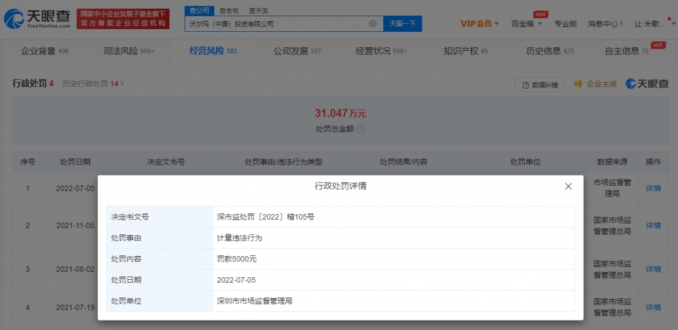Switch to the 知识产权 tab
Viewport: 678px width, 330px height.
click(465, 51)
